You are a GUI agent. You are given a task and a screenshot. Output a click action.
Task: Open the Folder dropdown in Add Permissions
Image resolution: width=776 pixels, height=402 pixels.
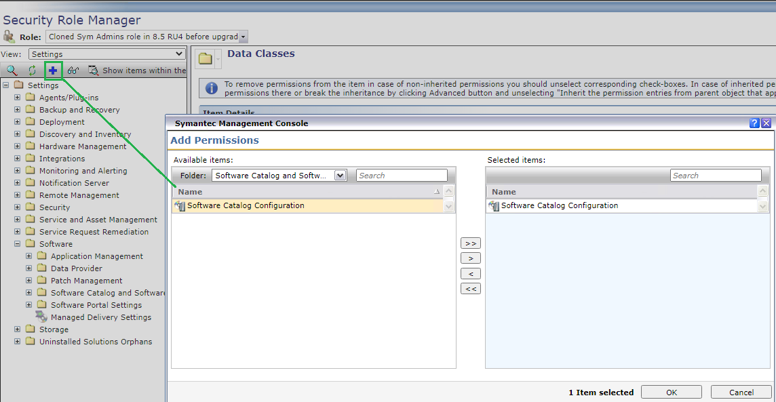(340, 176)
